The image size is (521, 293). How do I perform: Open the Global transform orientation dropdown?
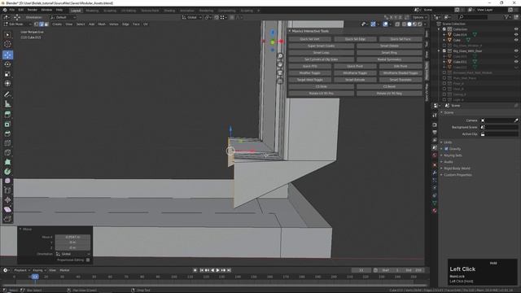pos(192,17)
